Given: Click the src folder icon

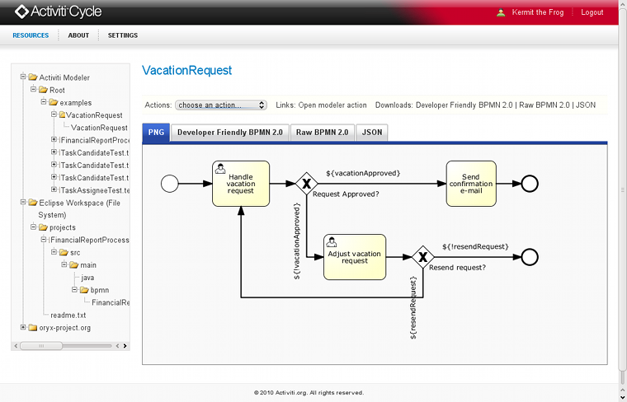Looking at the screenshot, I should 64,252.
